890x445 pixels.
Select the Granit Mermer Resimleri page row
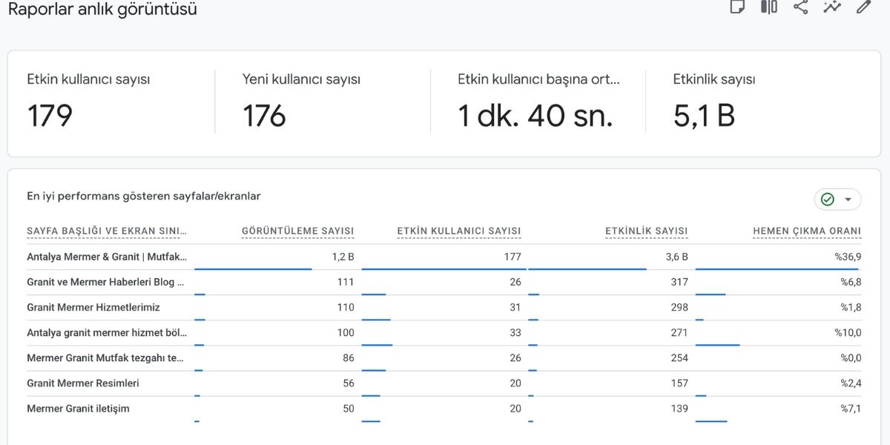83,383
